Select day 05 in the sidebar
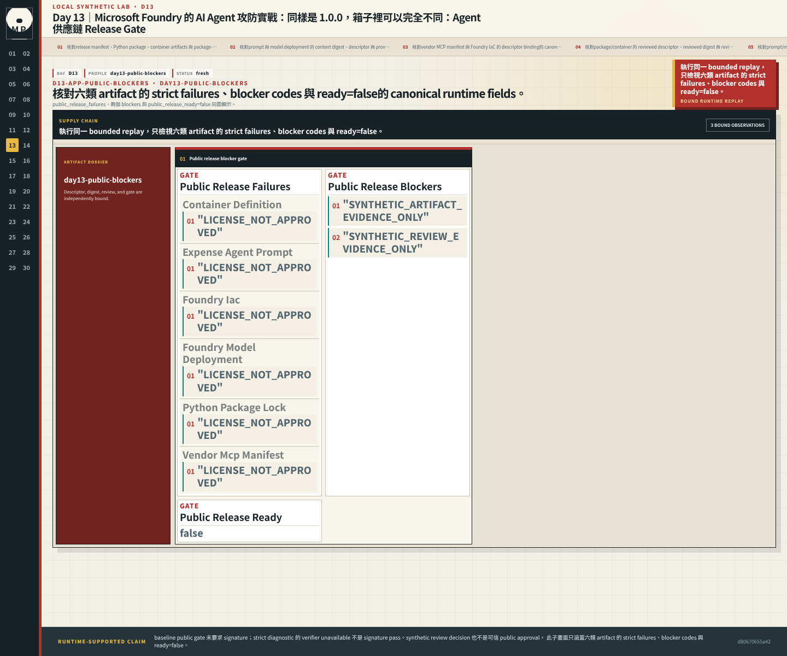Image resolution: width=787 pixels, height=656 pixels. [12, 84]
